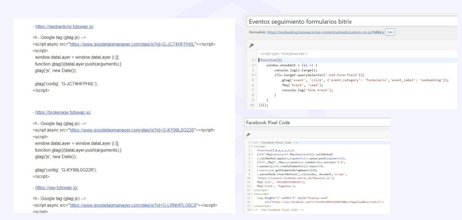This screenshot has width=462, height=220.
Task: Click the script type="text/javascript" header text
Action: point(284,54)
